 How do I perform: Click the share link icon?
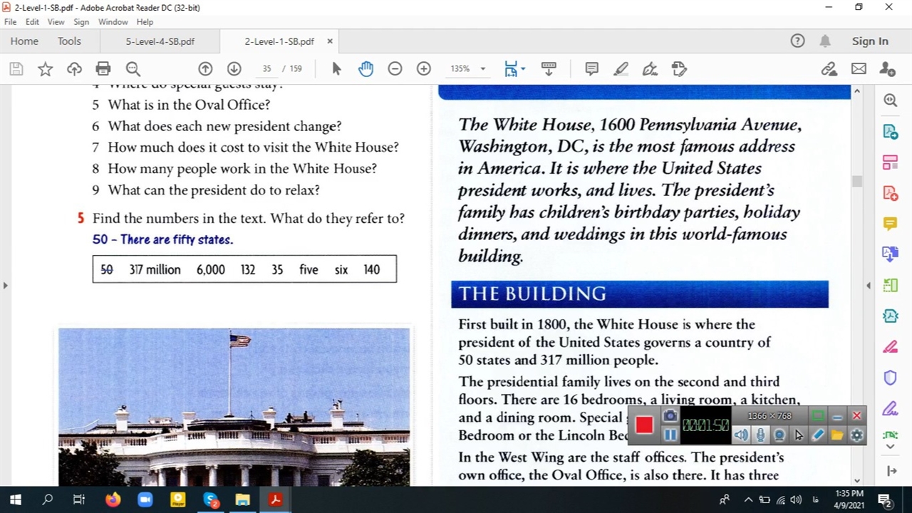[x=829, y=68]
